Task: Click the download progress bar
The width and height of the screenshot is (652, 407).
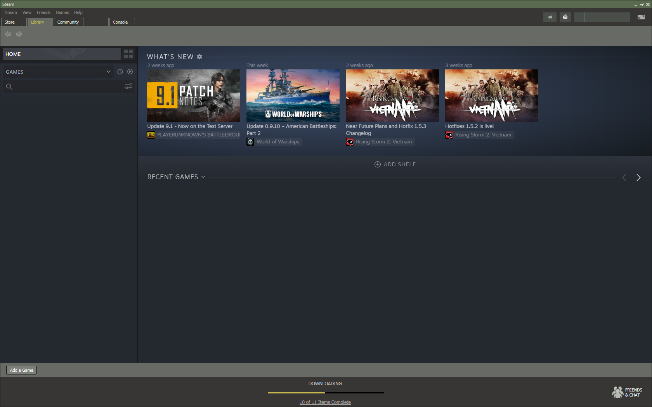Action: pyautogui.click(x=326, y=393)
